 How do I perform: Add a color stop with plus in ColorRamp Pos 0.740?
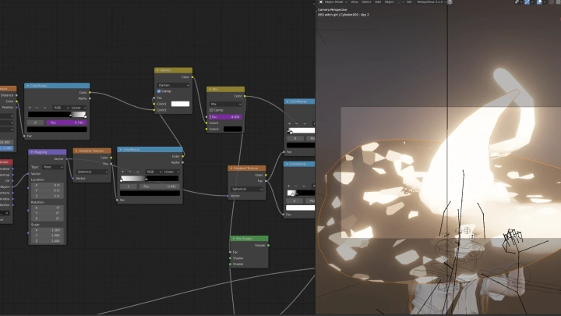click(x=30, y=108)
